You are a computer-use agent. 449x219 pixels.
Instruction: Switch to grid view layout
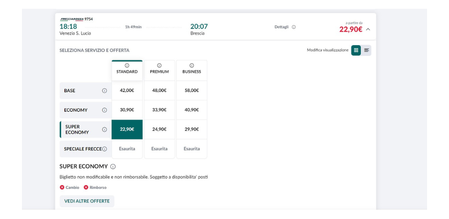[356, 50]
